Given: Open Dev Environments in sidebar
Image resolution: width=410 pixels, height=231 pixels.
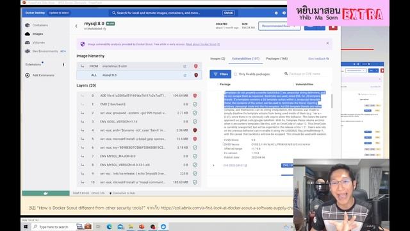Looking at the screenshot, I should (x=45, y=51).
